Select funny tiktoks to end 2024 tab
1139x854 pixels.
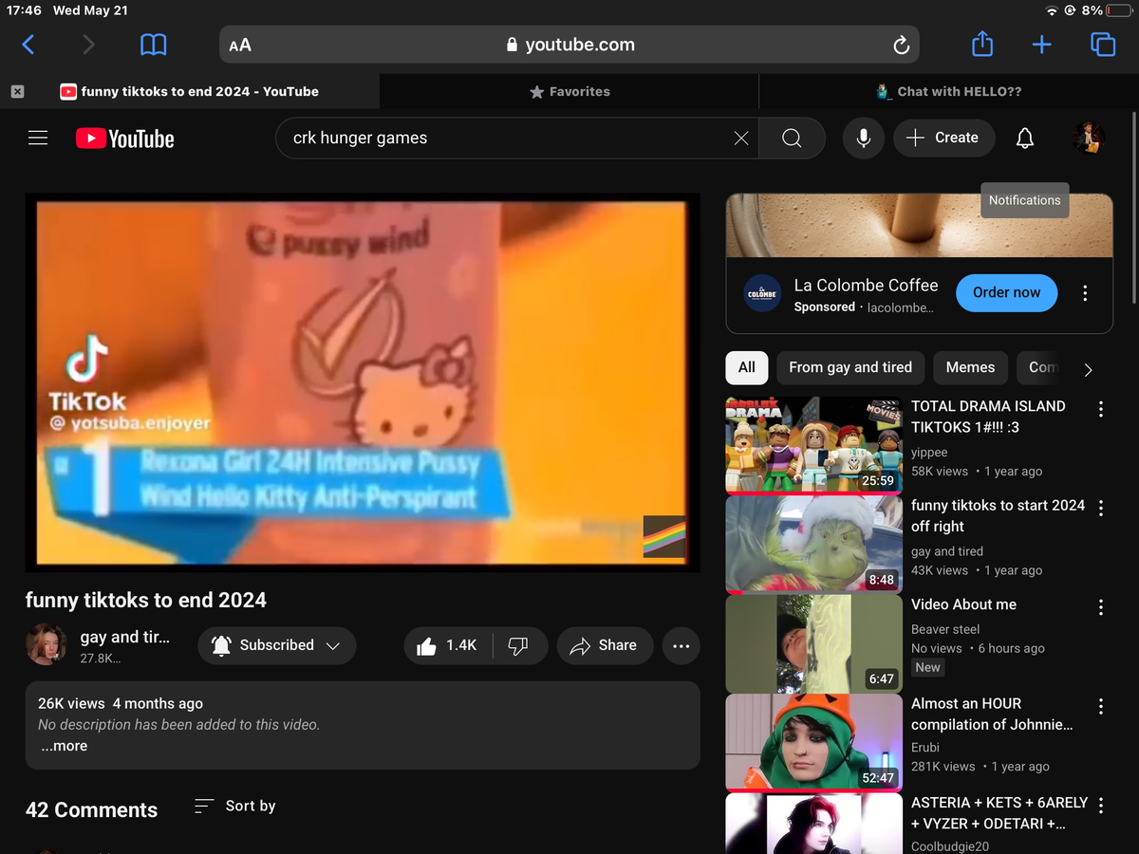(x=190, y=92)
